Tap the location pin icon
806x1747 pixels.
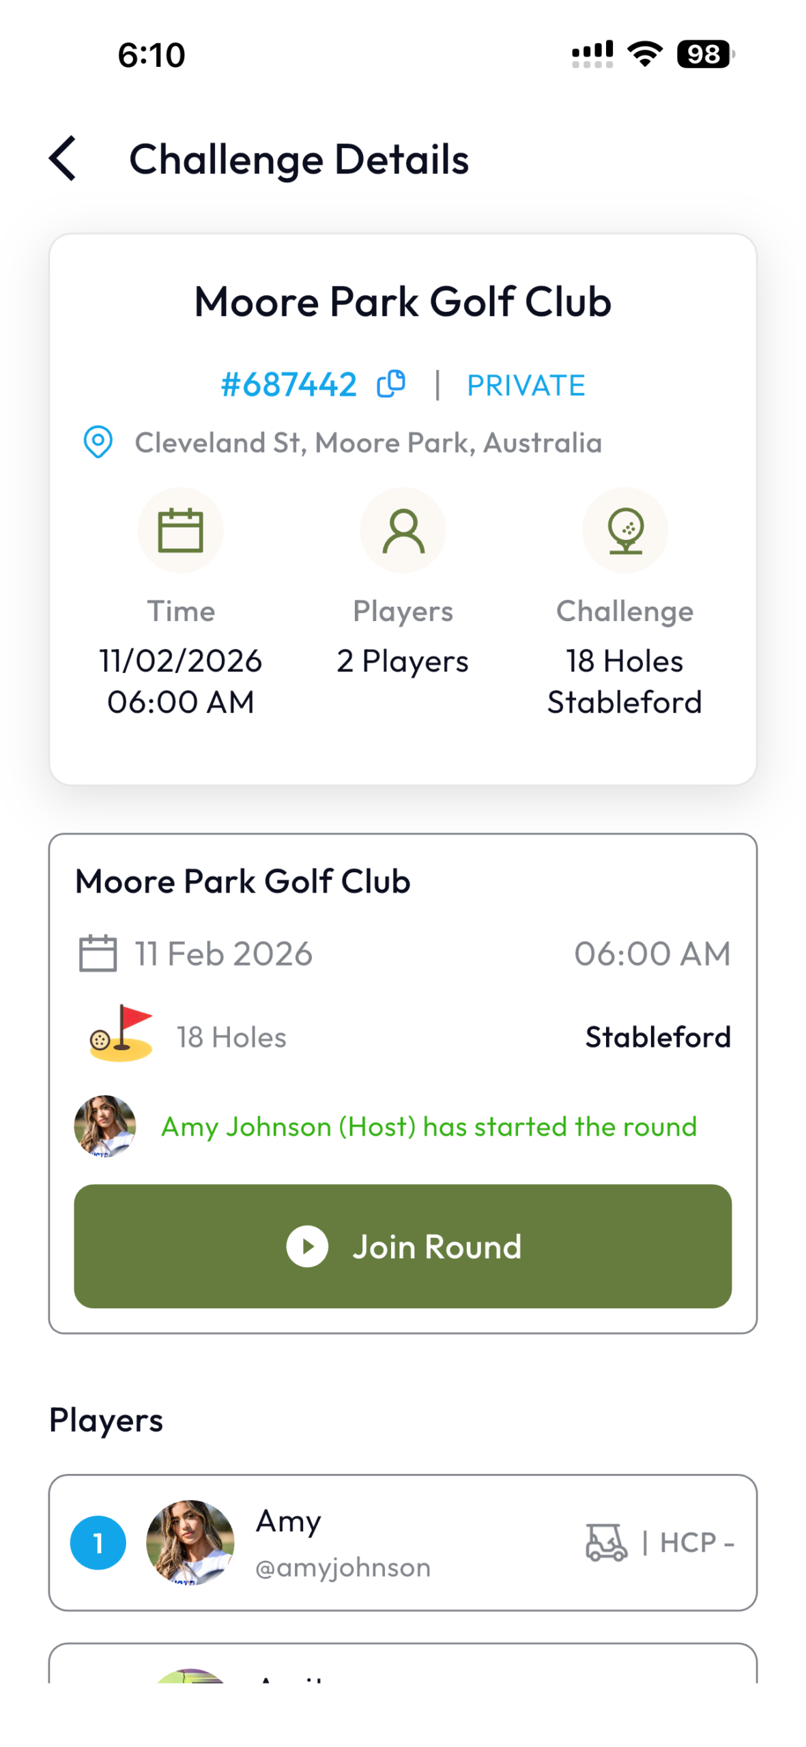tap(98, 442)
